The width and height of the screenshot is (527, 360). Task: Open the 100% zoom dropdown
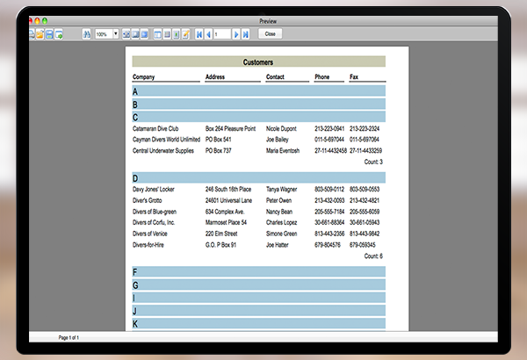pos(116,33)
